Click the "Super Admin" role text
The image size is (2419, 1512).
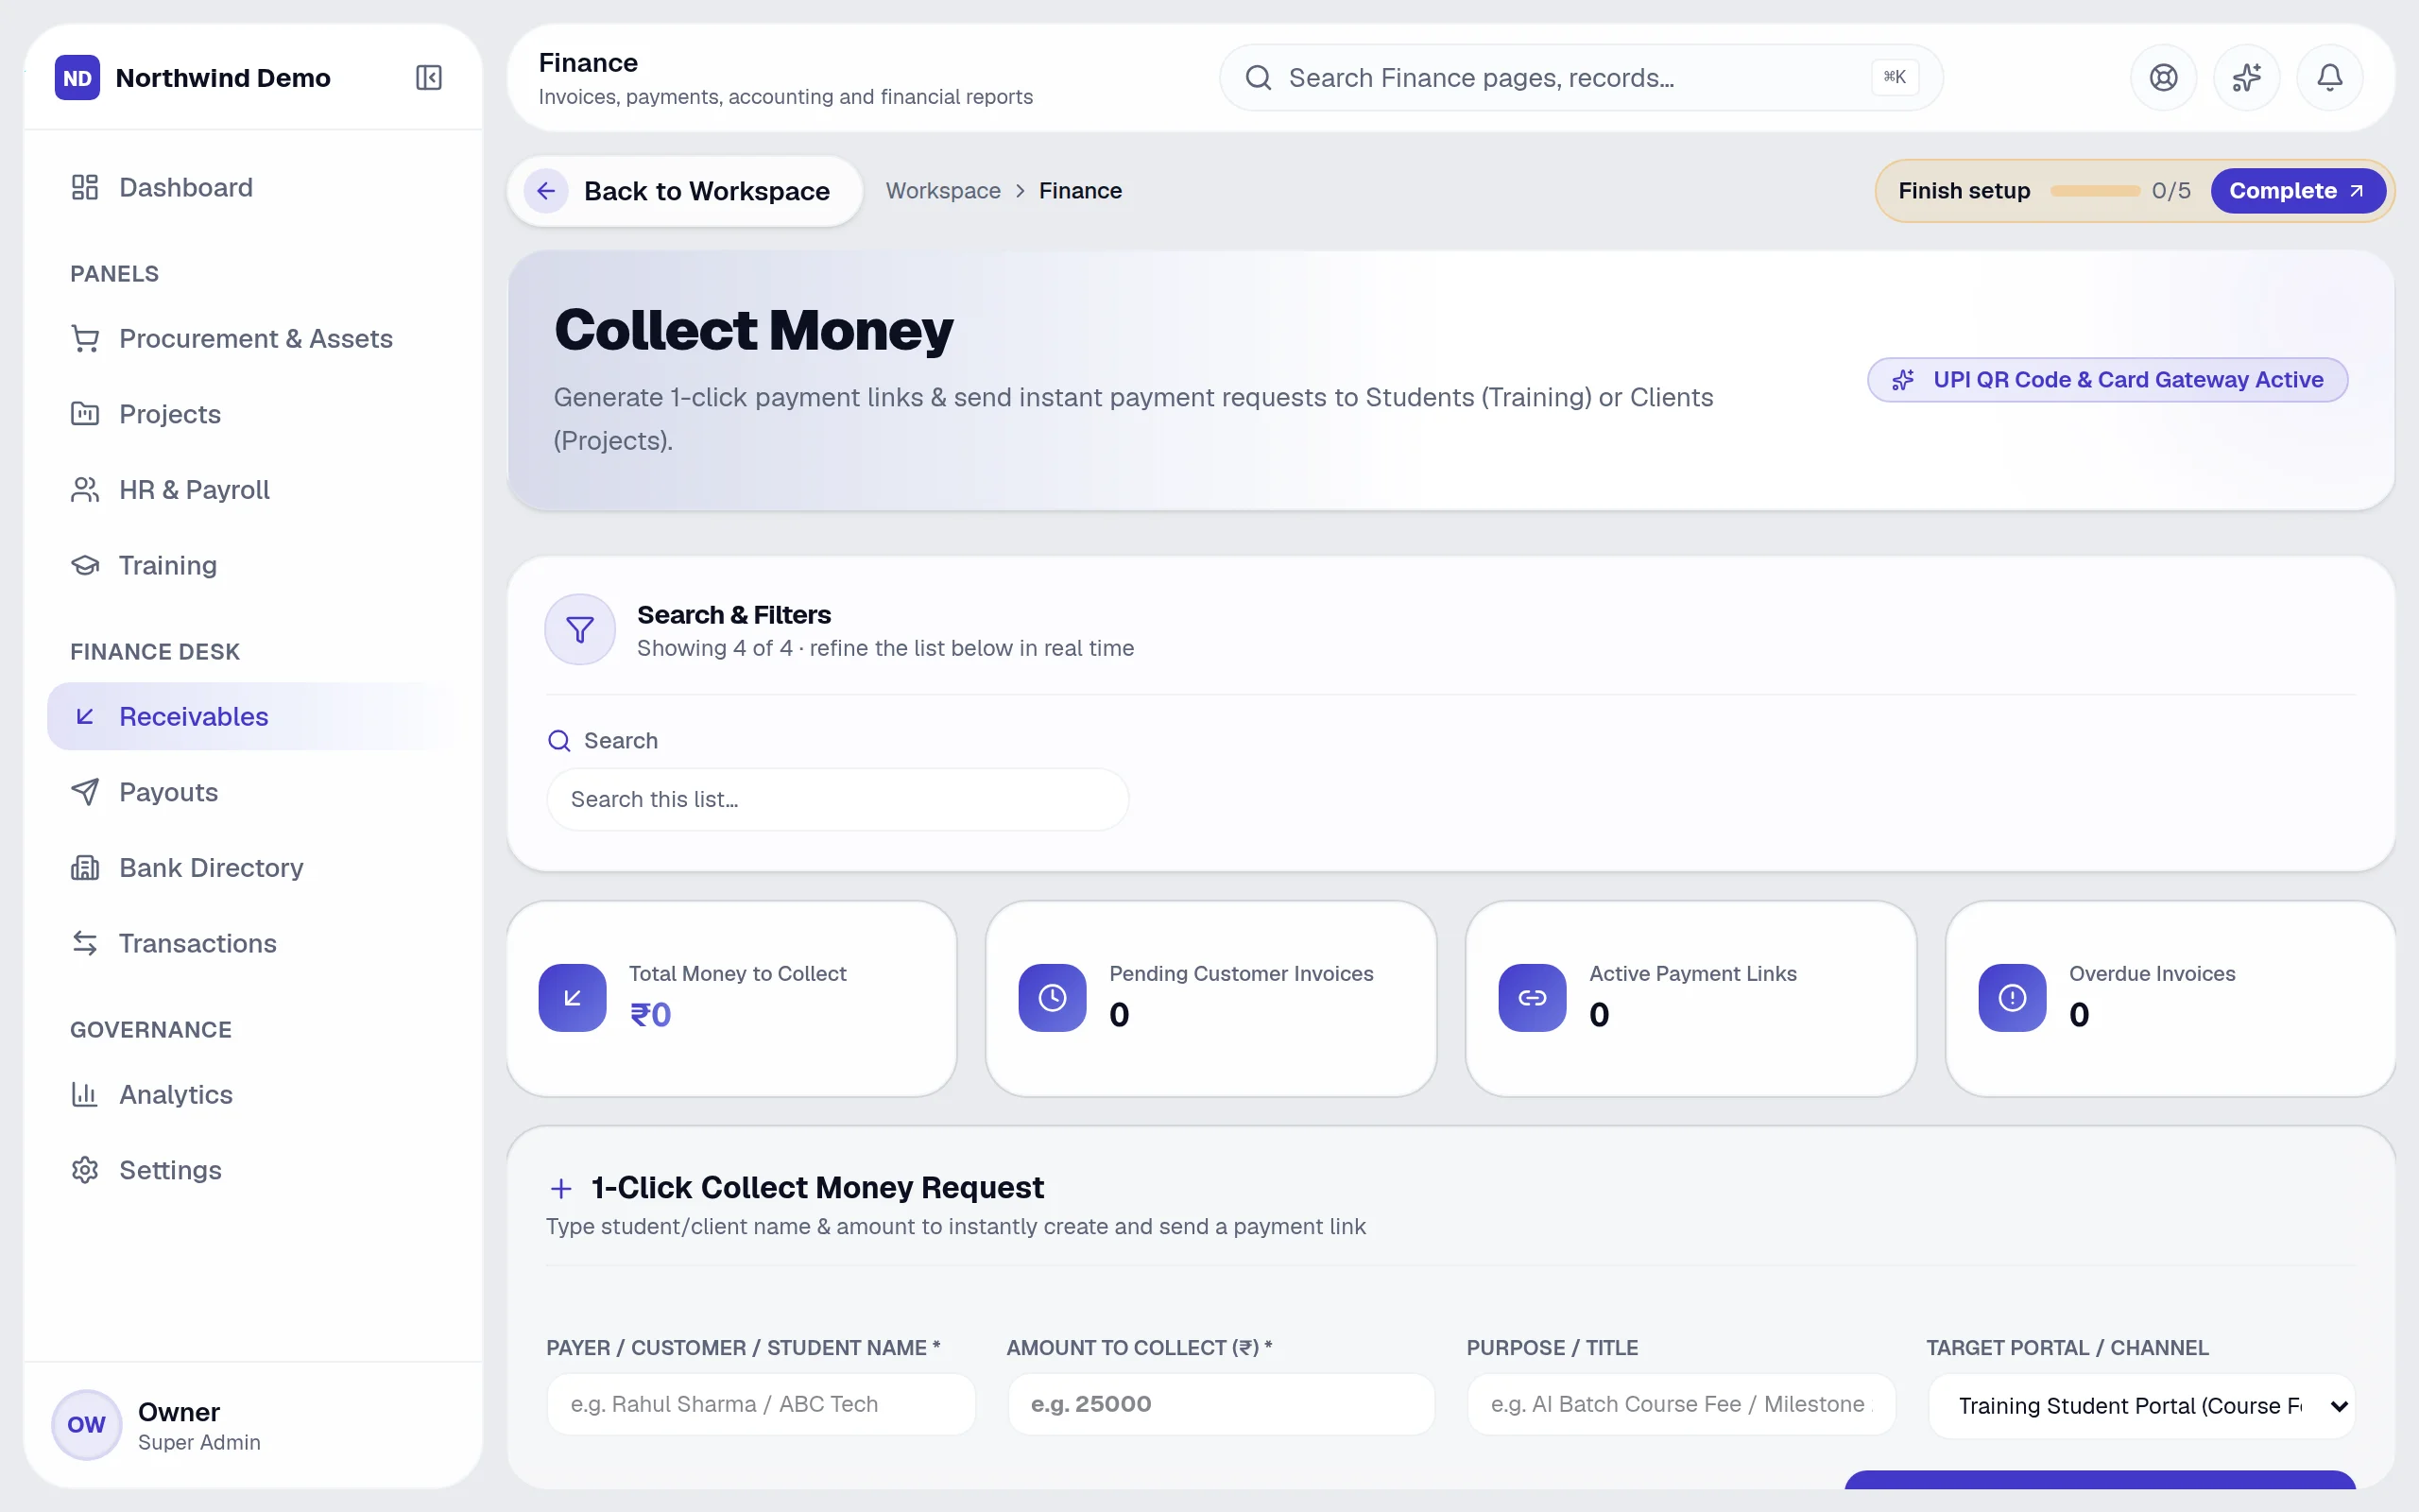[199, 1442]
